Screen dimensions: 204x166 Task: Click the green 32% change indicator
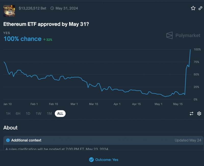click(48, 40)
